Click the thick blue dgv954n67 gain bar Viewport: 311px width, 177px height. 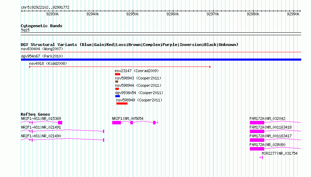(x=161, y=60)
